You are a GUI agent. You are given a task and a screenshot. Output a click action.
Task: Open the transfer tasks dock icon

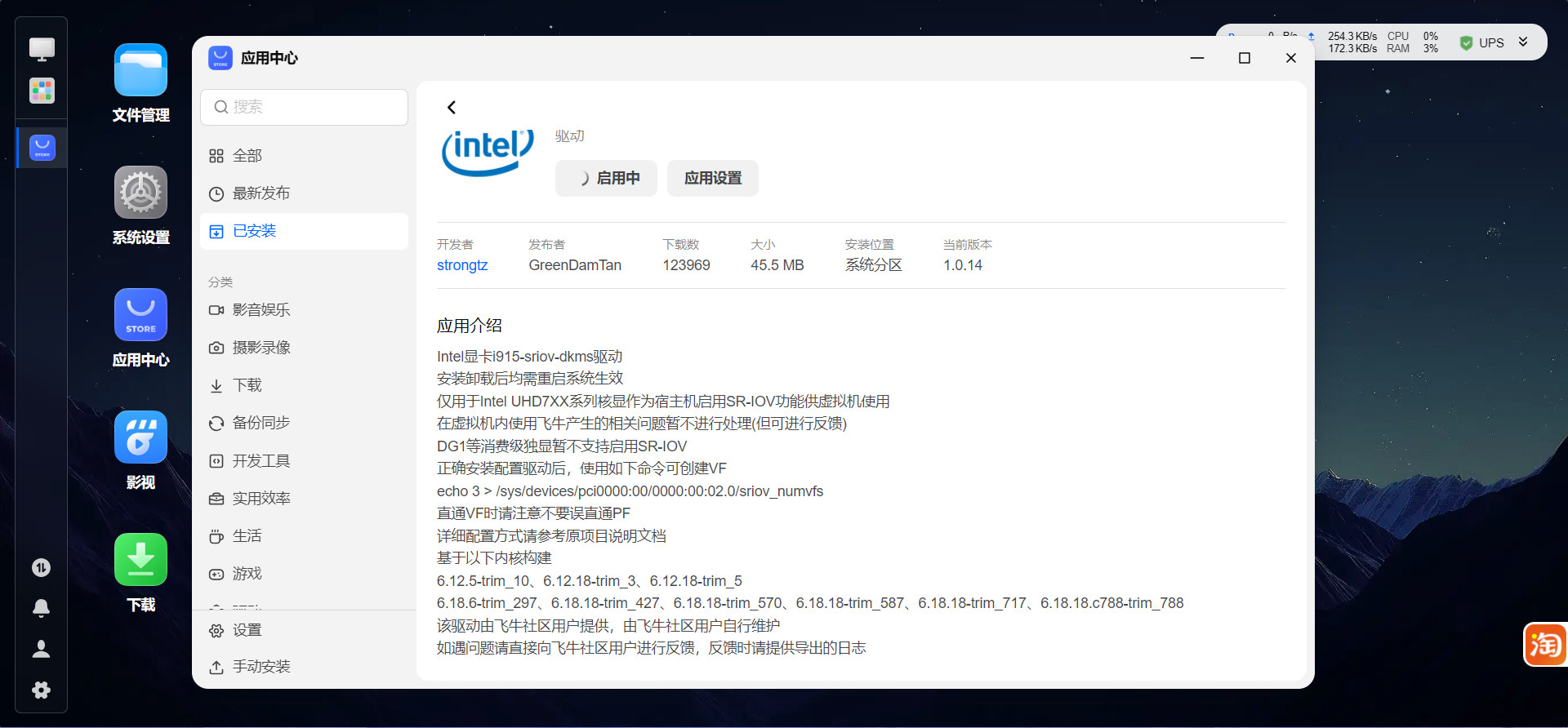tap(41, 567)
